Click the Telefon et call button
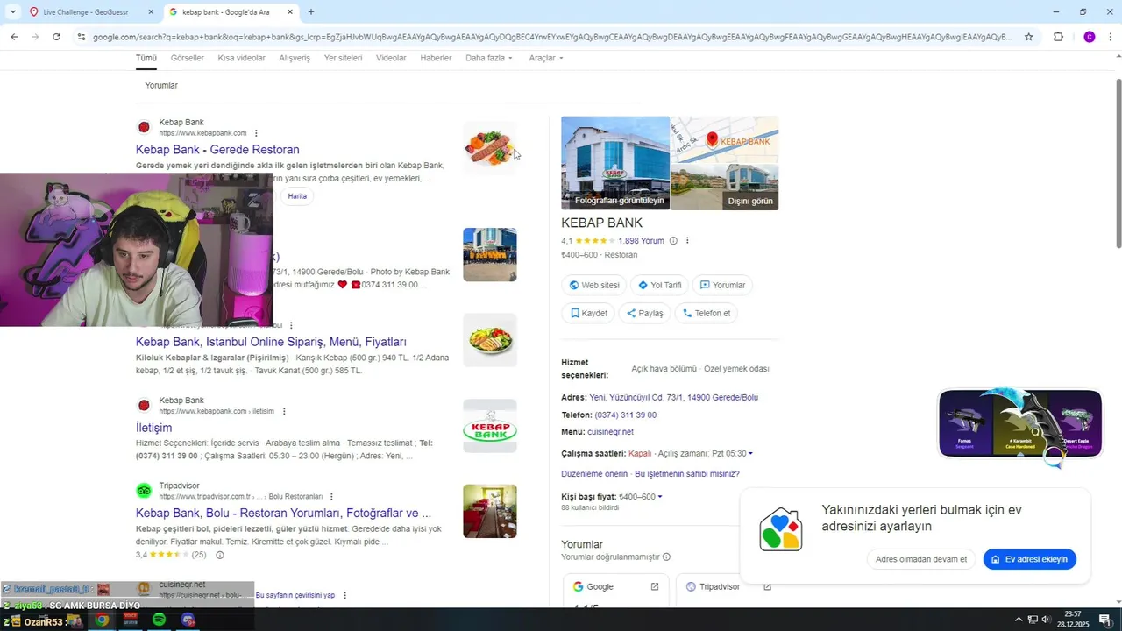 707,313
